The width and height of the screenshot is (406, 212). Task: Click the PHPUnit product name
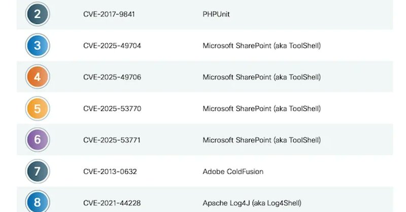216,14
